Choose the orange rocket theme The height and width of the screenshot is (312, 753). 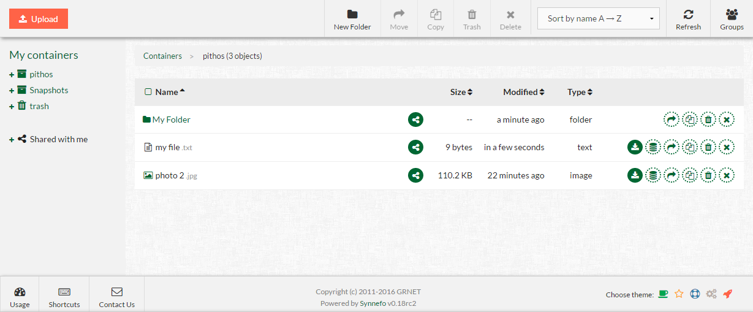[x=727, y=294]
